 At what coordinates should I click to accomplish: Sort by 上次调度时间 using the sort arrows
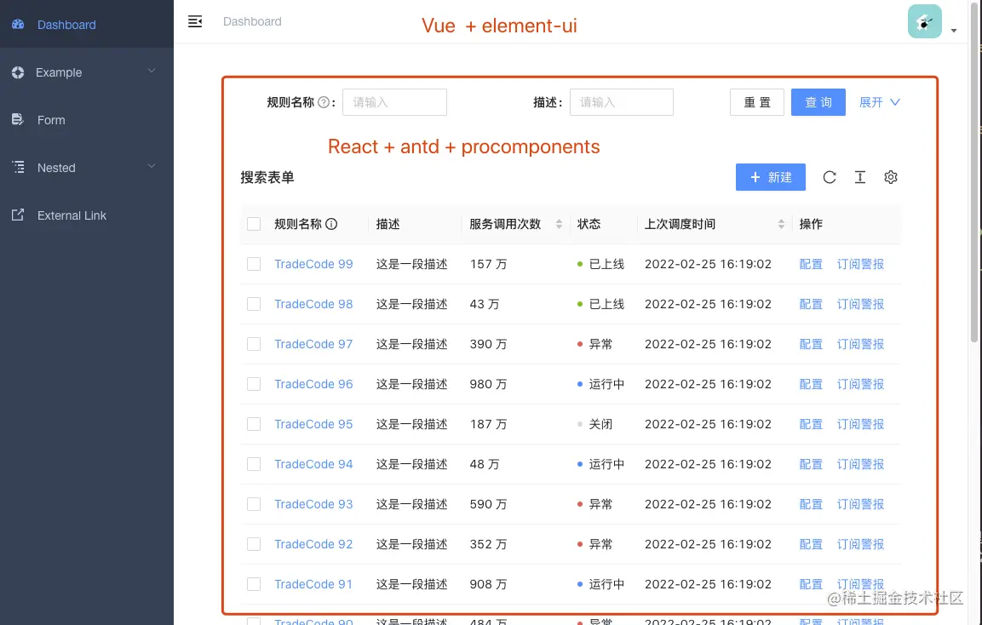tap(781, 224)
